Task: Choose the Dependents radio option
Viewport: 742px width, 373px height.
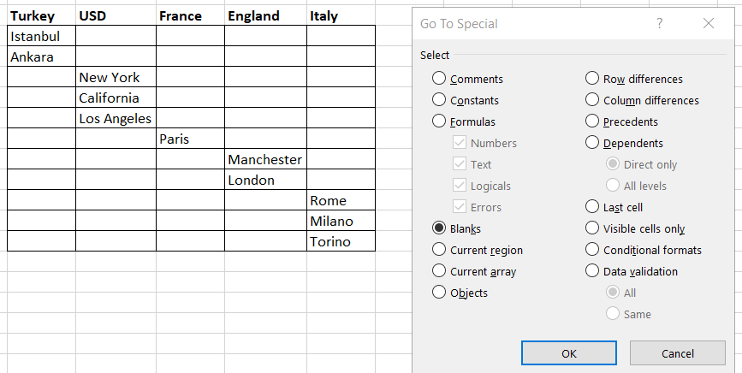Action: click(x=592, y=143)
